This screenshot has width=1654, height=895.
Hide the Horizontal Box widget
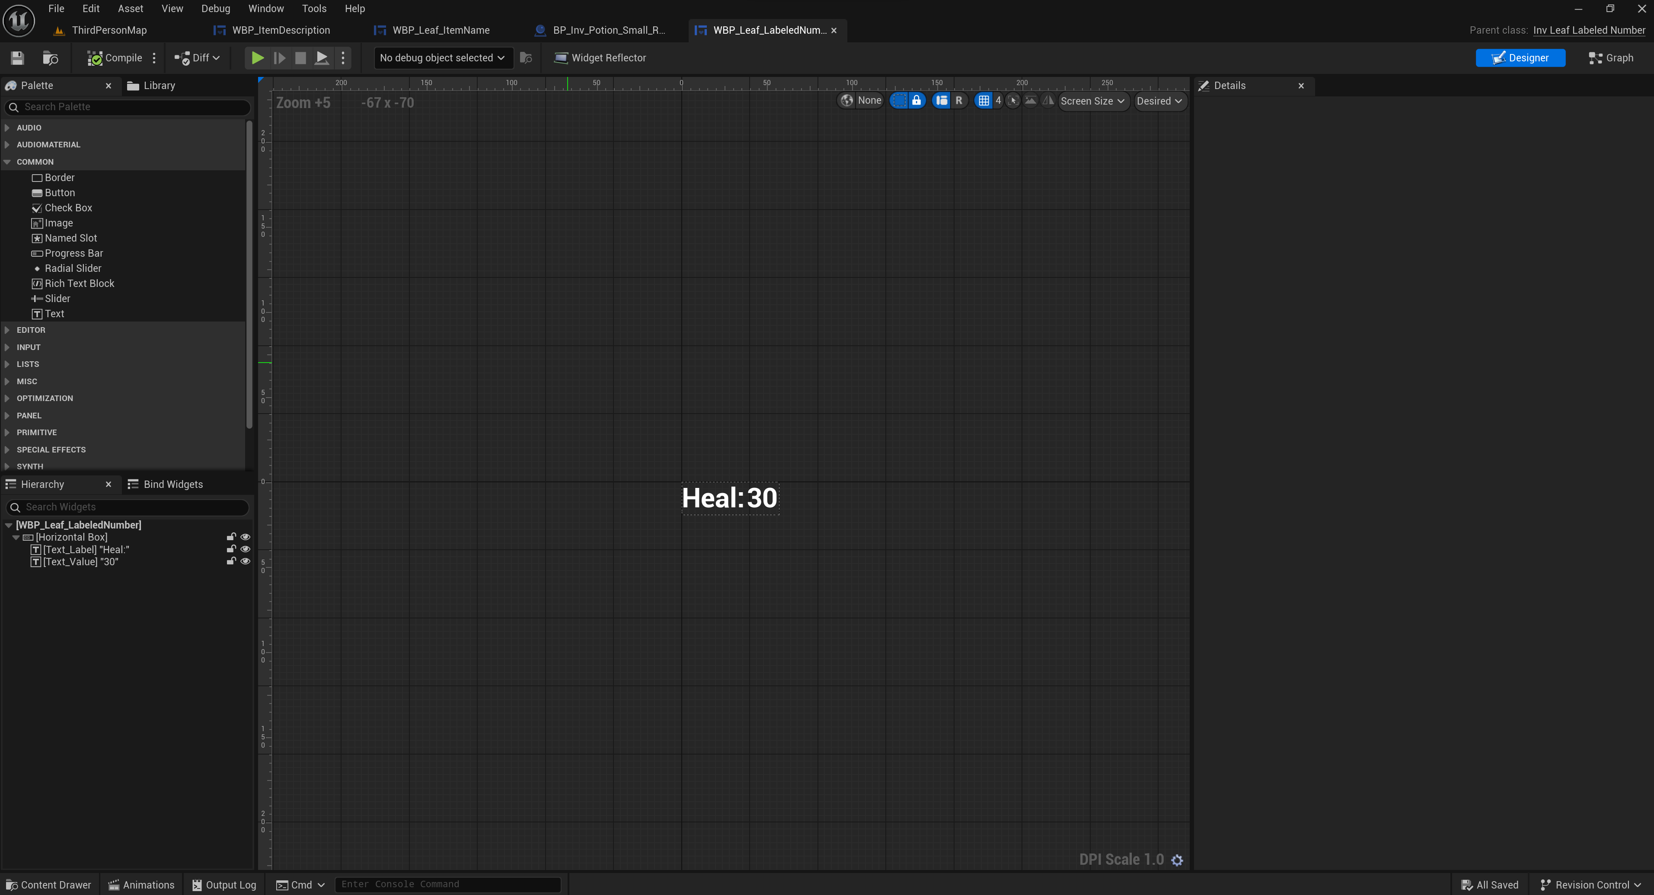coord(245,537)
